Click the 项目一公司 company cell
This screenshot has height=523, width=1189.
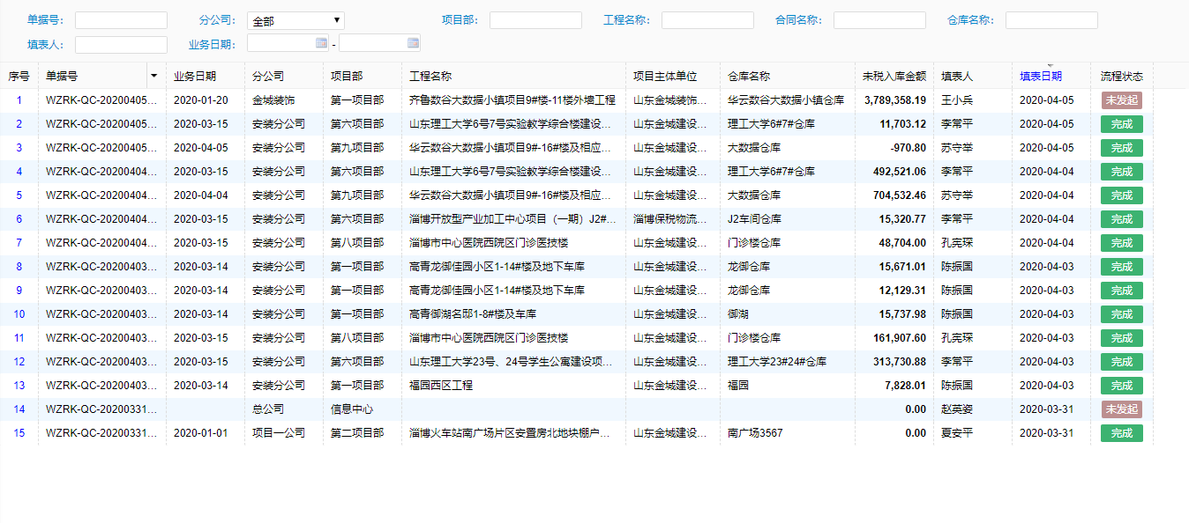(x=279, y=433)
